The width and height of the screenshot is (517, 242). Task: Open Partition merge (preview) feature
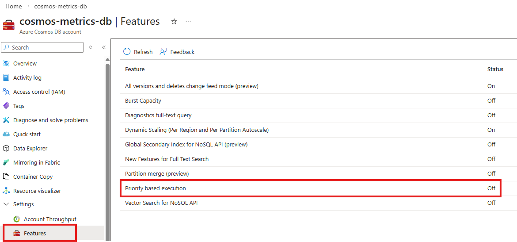point(157,174)
